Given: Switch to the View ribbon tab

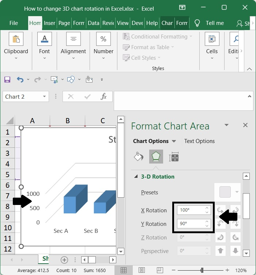Looking at the screenshot, I should pos(123,23).
